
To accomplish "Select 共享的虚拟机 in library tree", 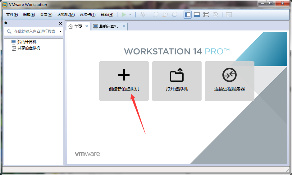I will [x=29, y=48].
